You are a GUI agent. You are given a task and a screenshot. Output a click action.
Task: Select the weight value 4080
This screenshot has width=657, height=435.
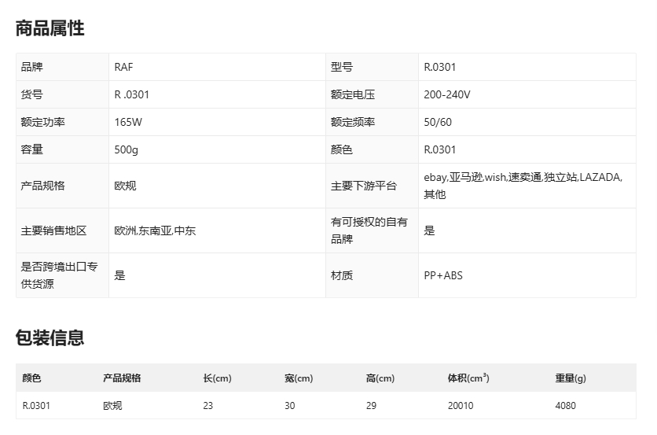pyautogui.click(x=565, y=406)
